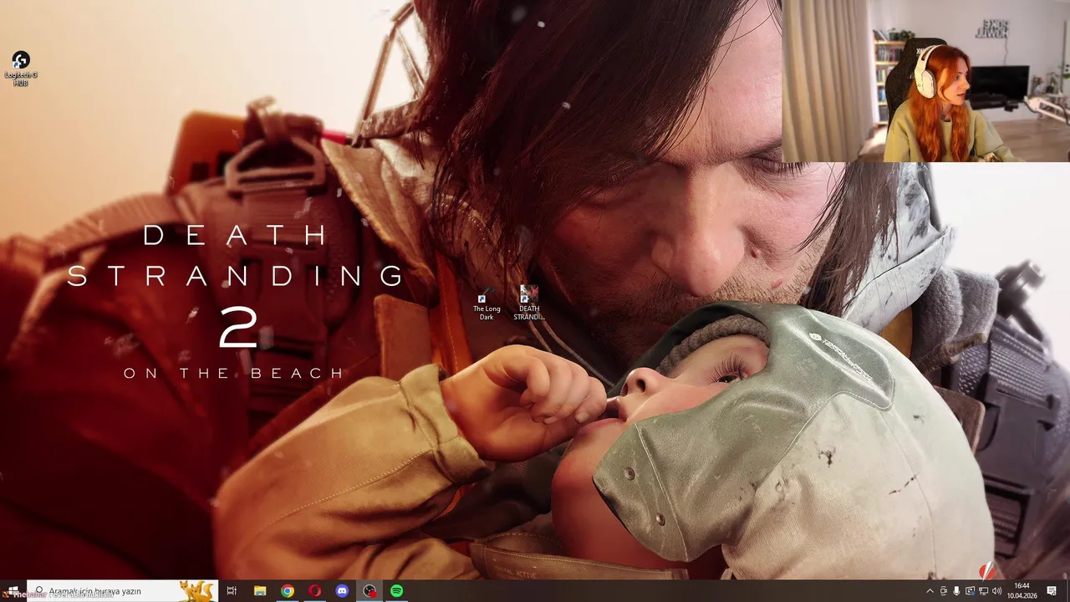Open Task View from the taskbar

232,591
